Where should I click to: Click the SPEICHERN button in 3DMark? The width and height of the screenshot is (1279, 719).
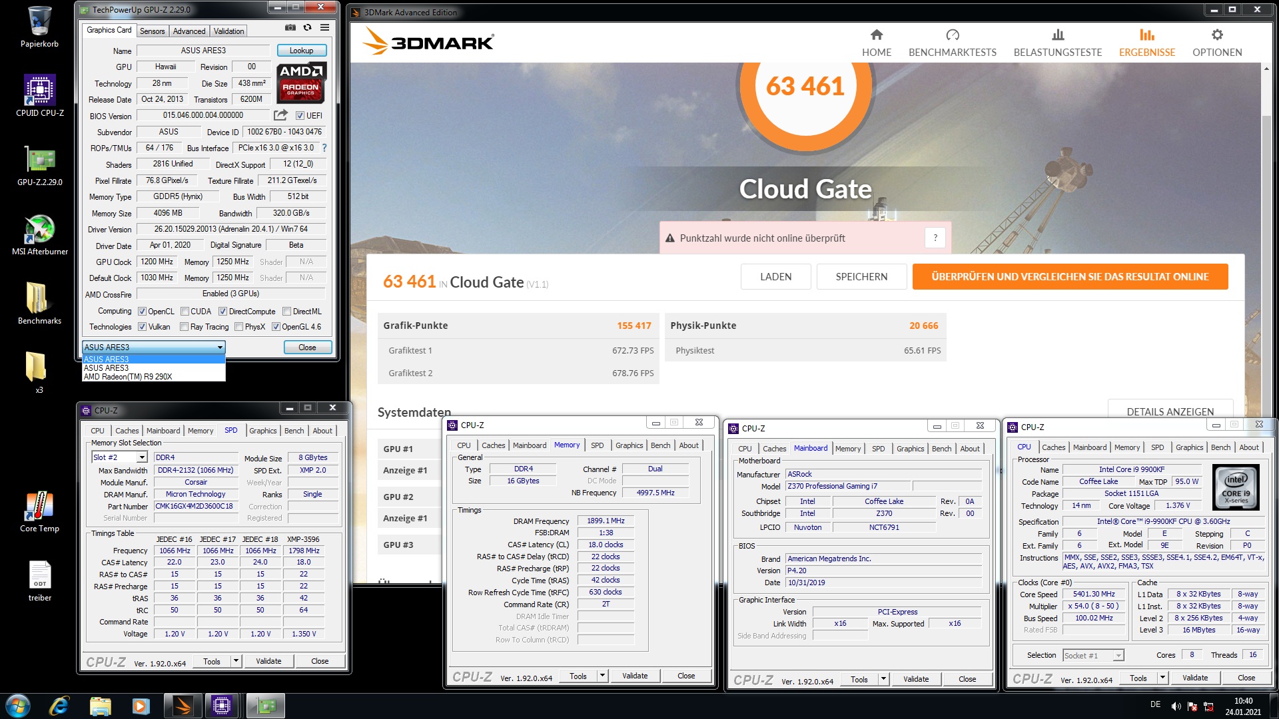pyautogui.click(x=861, y=277)
